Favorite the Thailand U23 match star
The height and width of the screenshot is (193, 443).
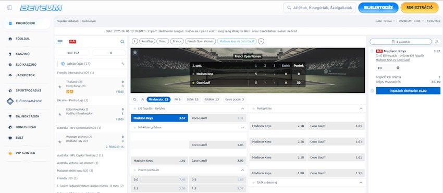point(59,87)
